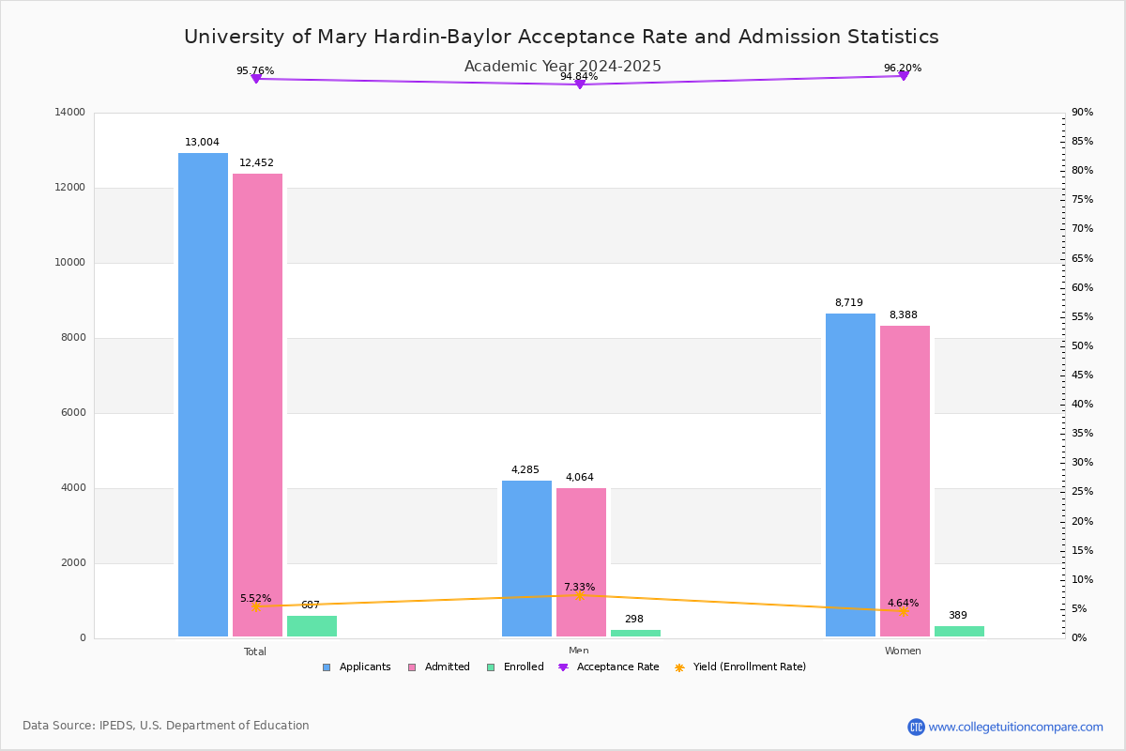Viewport: 1126px width, 751px height.
Task: Toggle the Admitted legend pink square
Action: pyautogui.click(x=412, y=667)
